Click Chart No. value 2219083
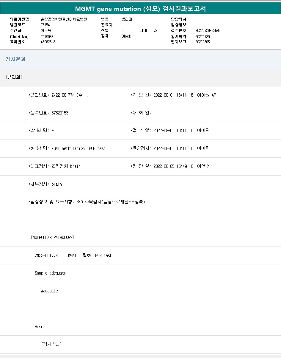Image resolution: width=281 pixels, height=358 pixels. 47,37
